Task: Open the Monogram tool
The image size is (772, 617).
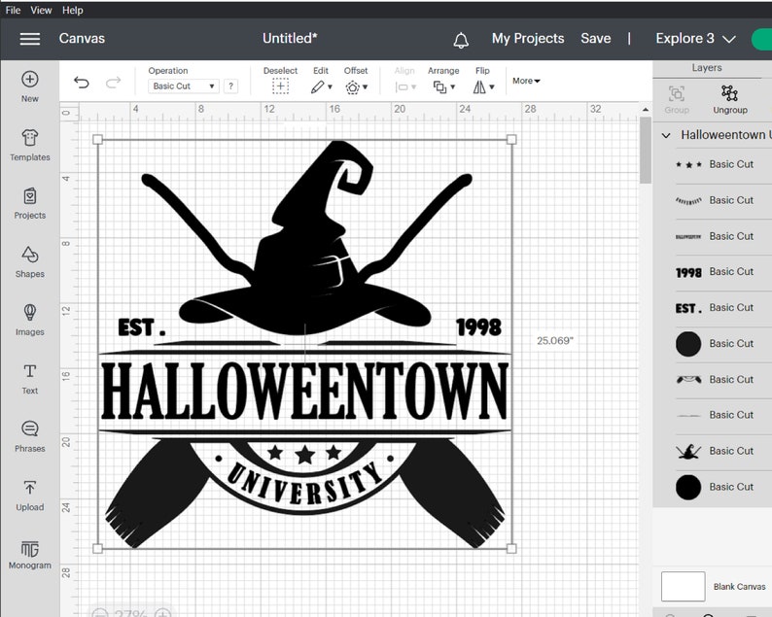Action: [29, 555]
